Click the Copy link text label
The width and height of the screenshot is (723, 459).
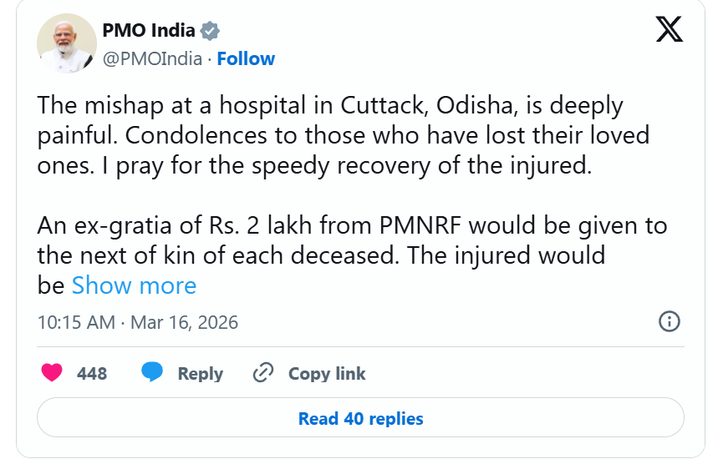coord(327,374)
